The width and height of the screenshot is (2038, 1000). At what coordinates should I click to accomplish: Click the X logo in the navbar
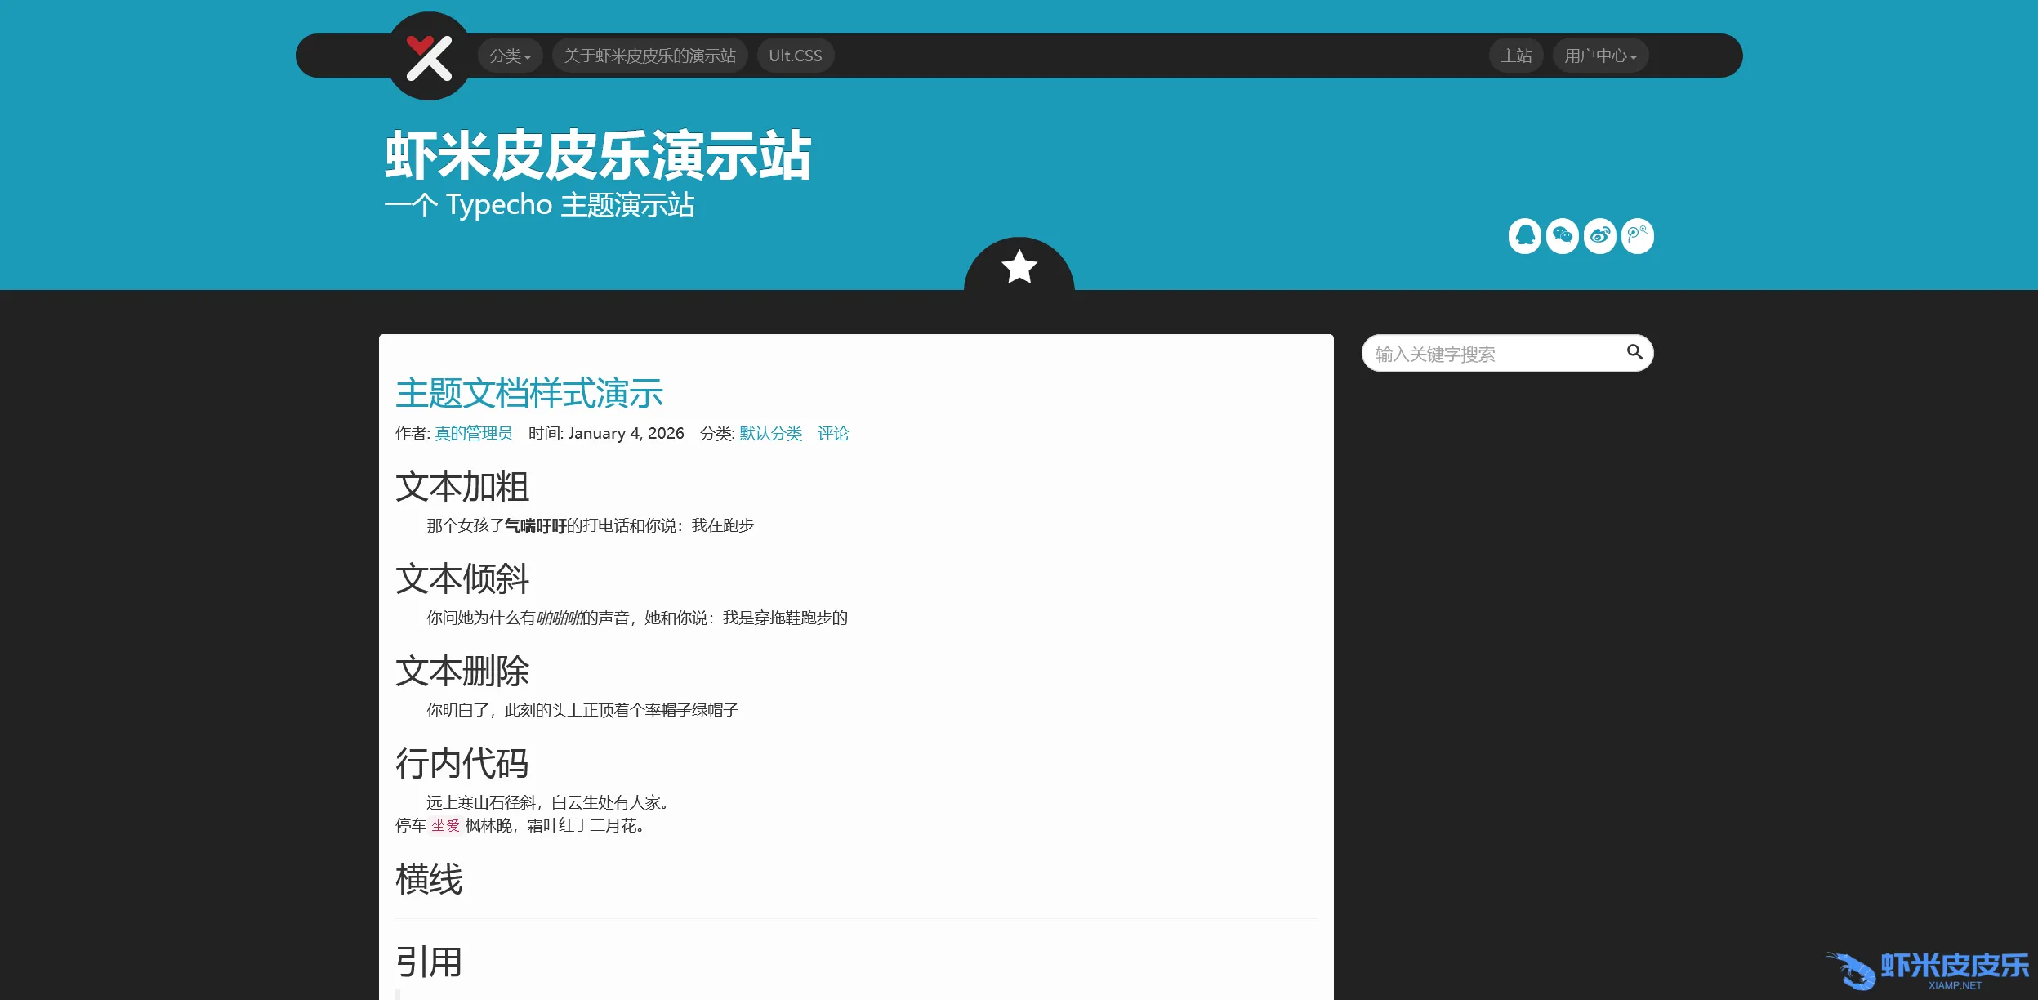429,56
